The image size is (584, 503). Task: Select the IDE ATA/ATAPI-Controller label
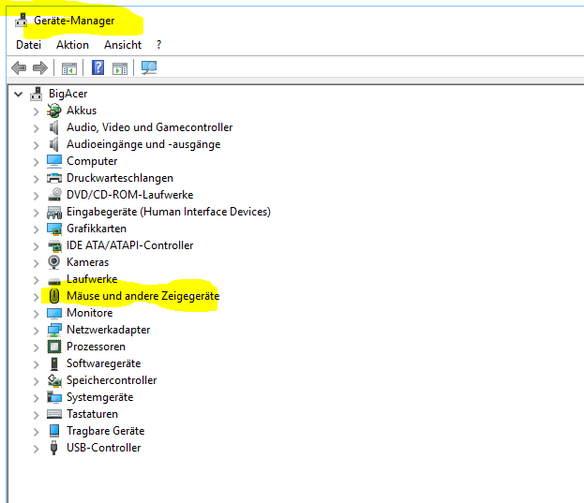(x=129, y=245)
